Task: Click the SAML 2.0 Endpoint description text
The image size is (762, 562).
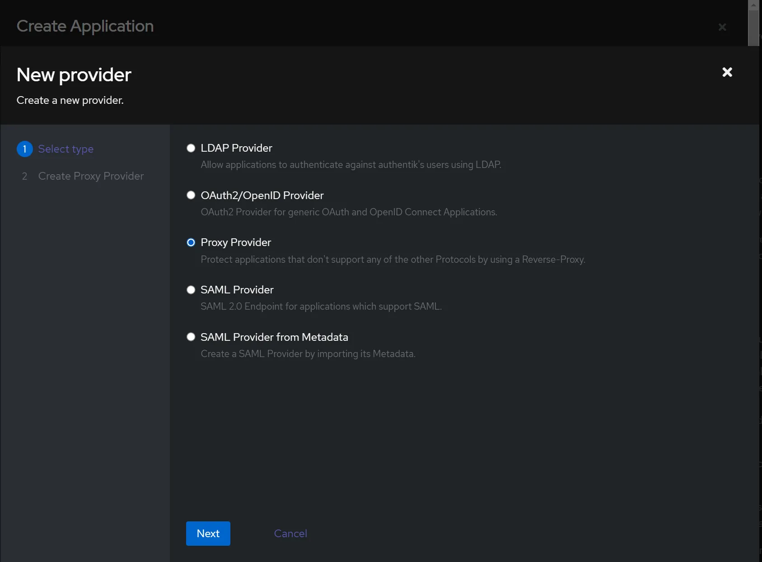Action: [321, 307]
